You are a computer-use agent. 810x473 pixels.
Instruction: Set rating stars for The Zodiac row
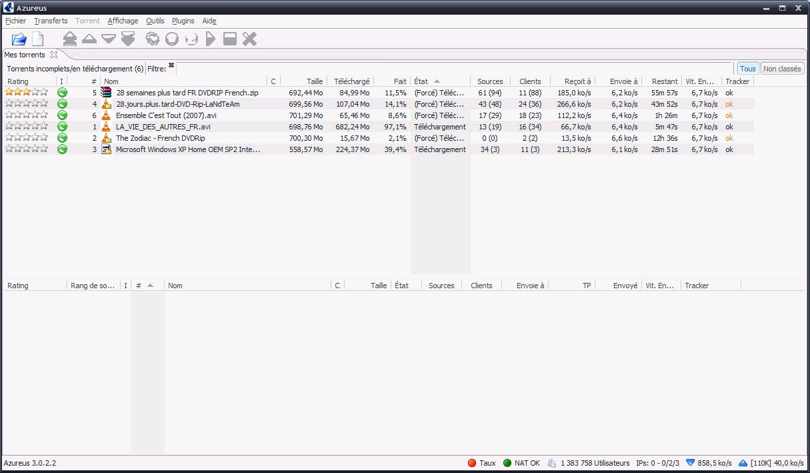coord(27,137)
